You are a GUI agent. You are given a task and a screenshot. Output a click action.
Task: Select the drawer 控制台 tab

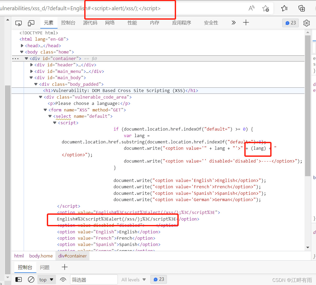(x=25, y=267)
